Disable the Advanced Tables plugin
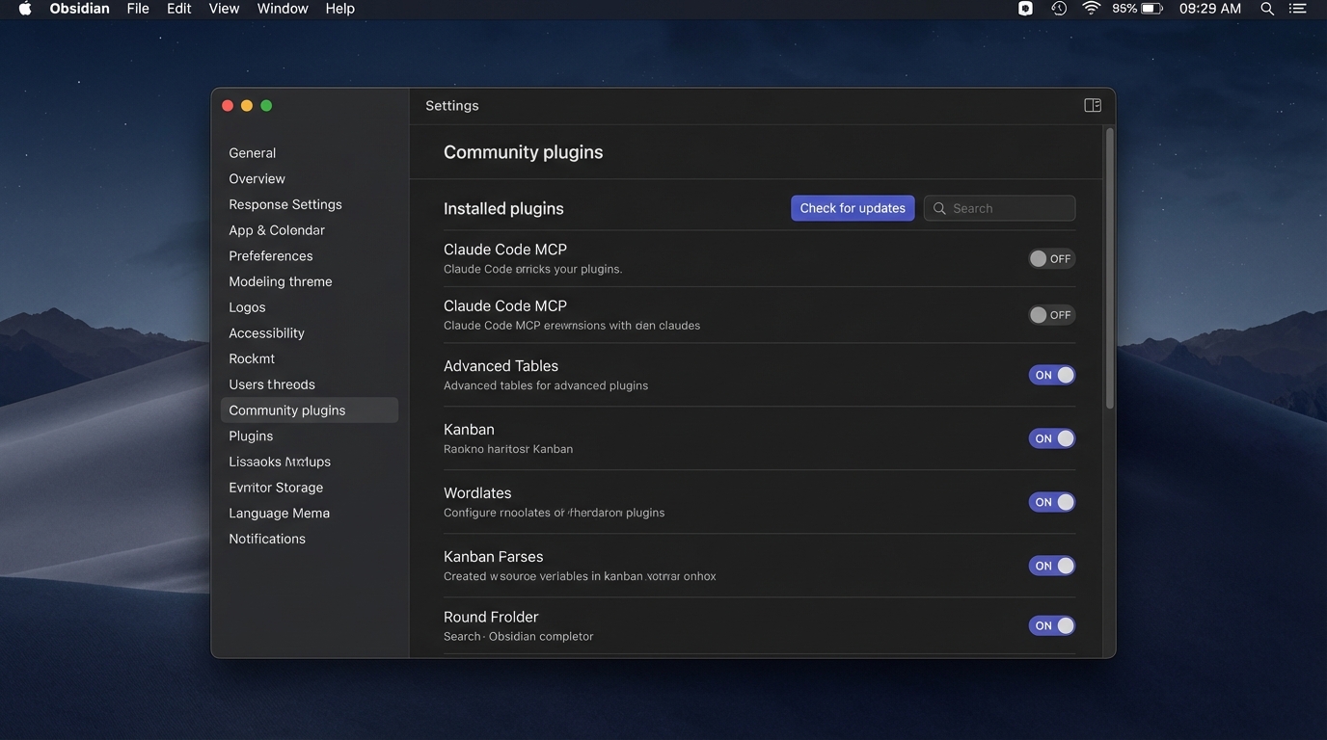 click(1051, 375)
